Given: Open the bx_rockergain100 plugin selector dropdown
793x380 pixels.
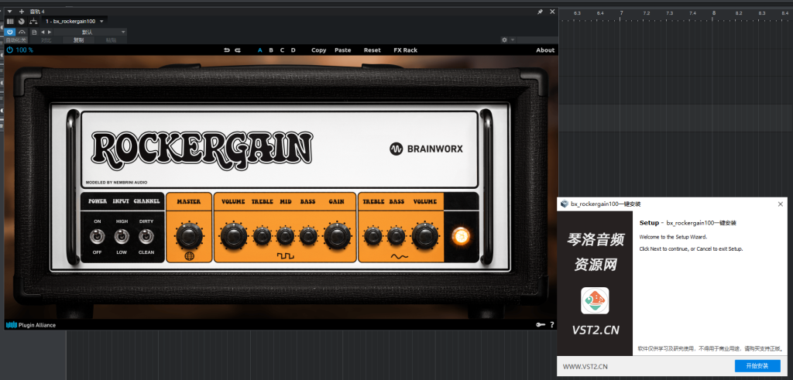Looking at the screenshot, I should pyautogui.click(x=102, y=21).
